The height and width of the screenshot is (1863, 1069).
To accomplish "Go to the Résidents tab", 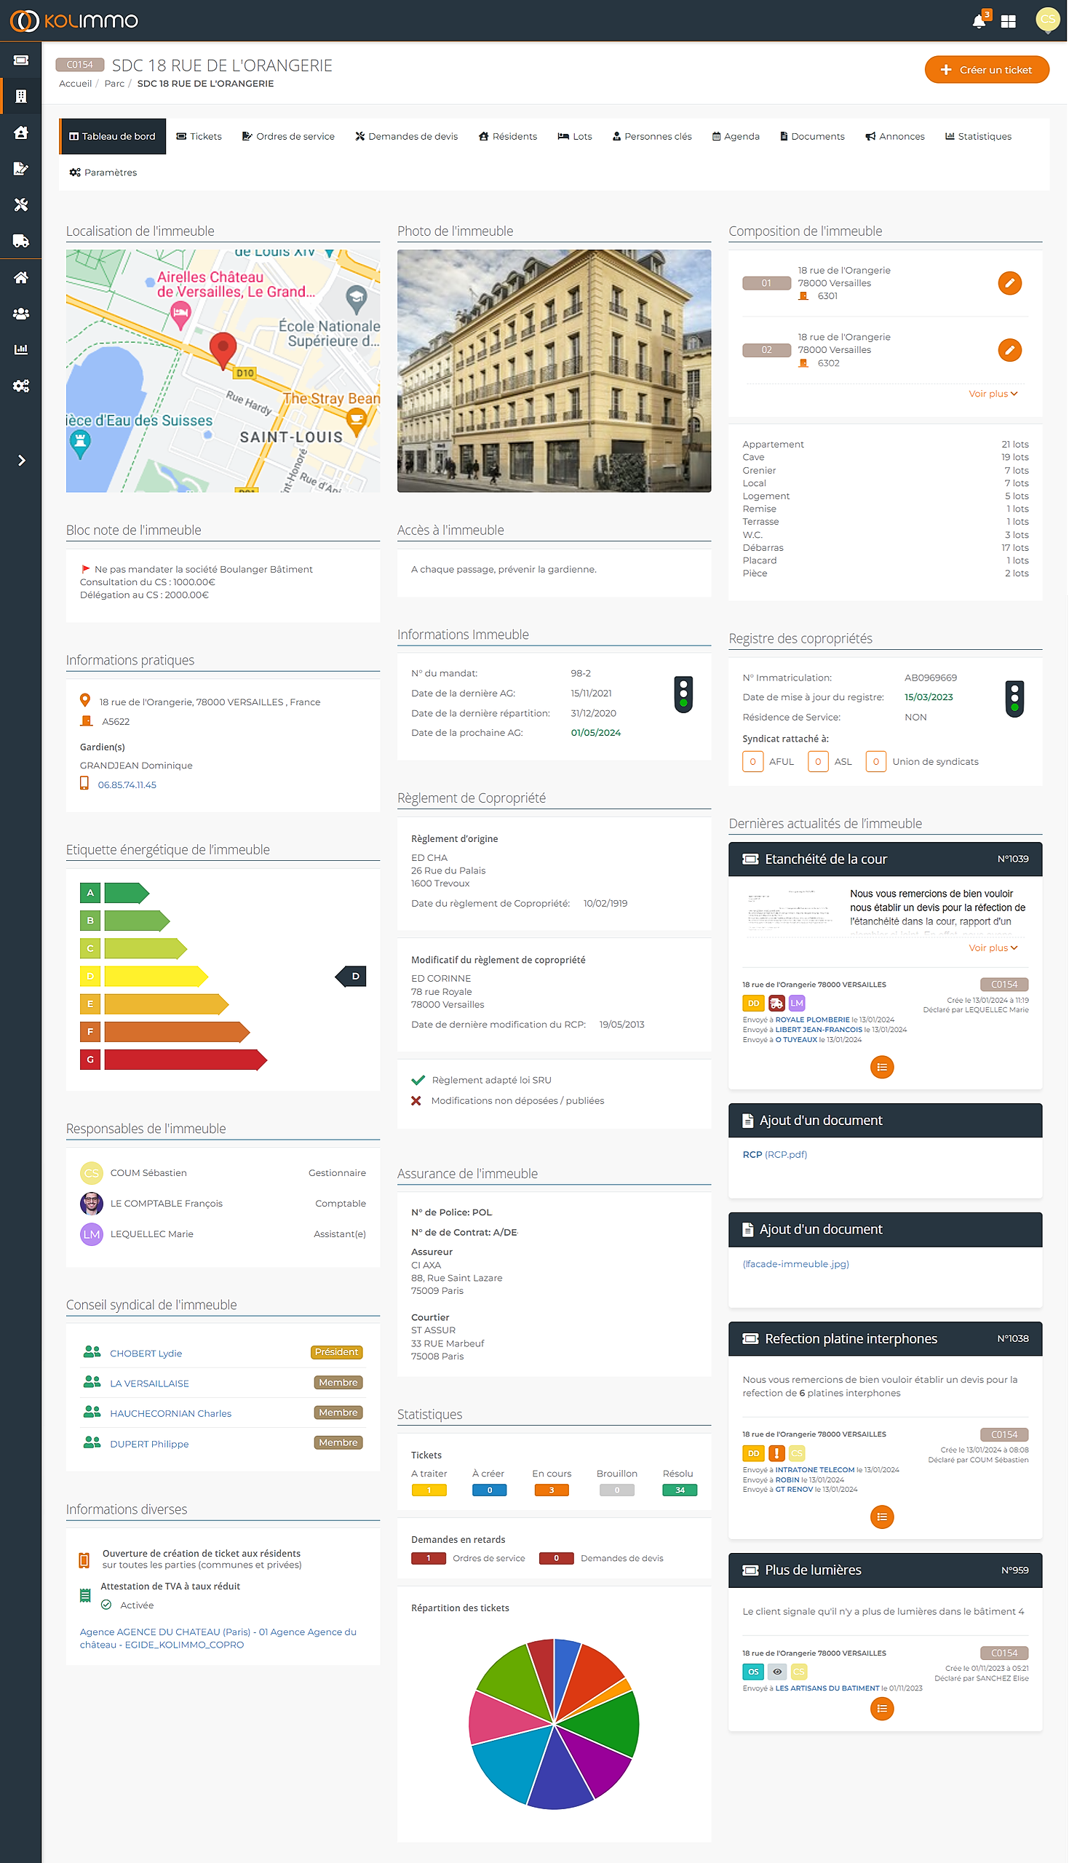I will [508, 137].
